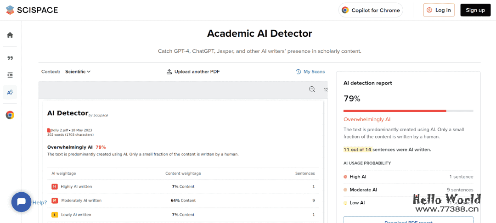496x223 pixels.
Task: Click the SciSpace logo
Action: [x=32, y=10]
